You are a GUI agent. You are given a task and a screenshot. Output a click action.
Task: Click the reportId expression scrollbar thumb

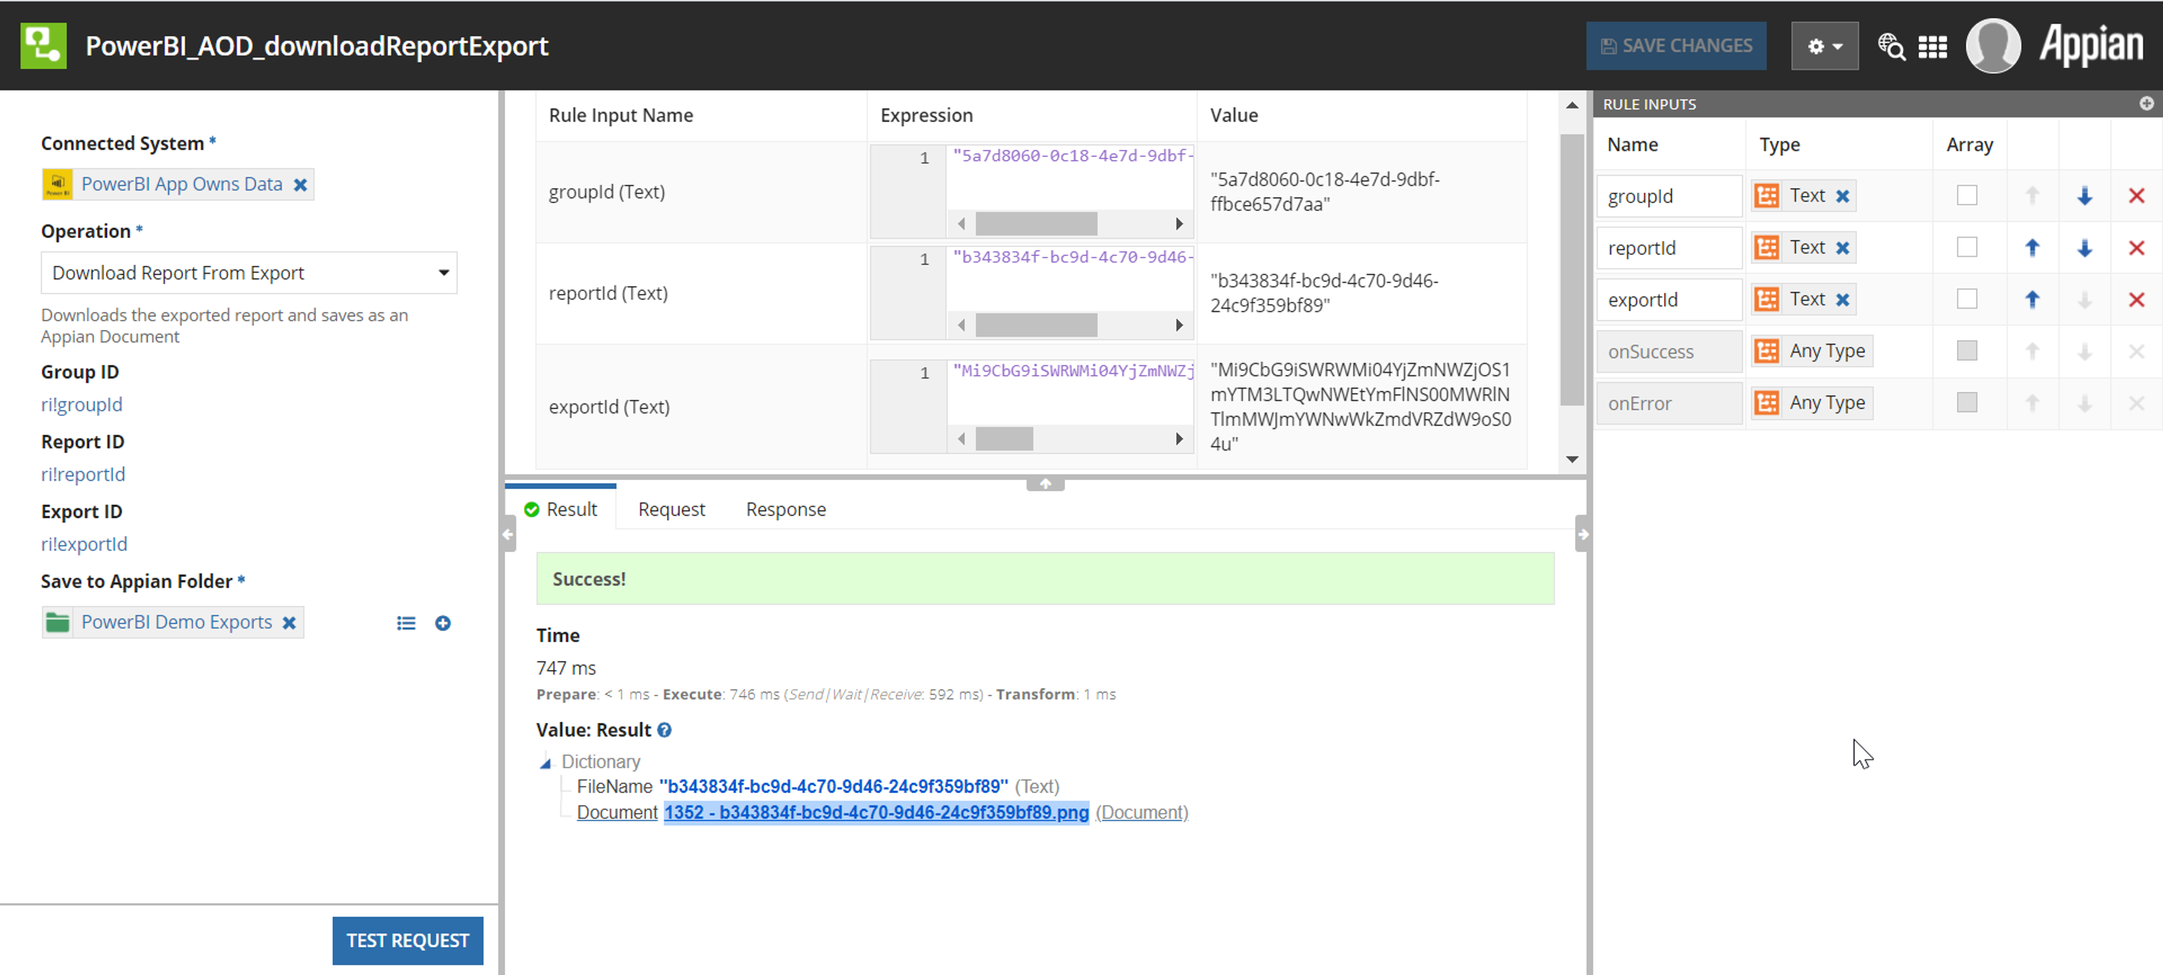(x=1035, y=325)
